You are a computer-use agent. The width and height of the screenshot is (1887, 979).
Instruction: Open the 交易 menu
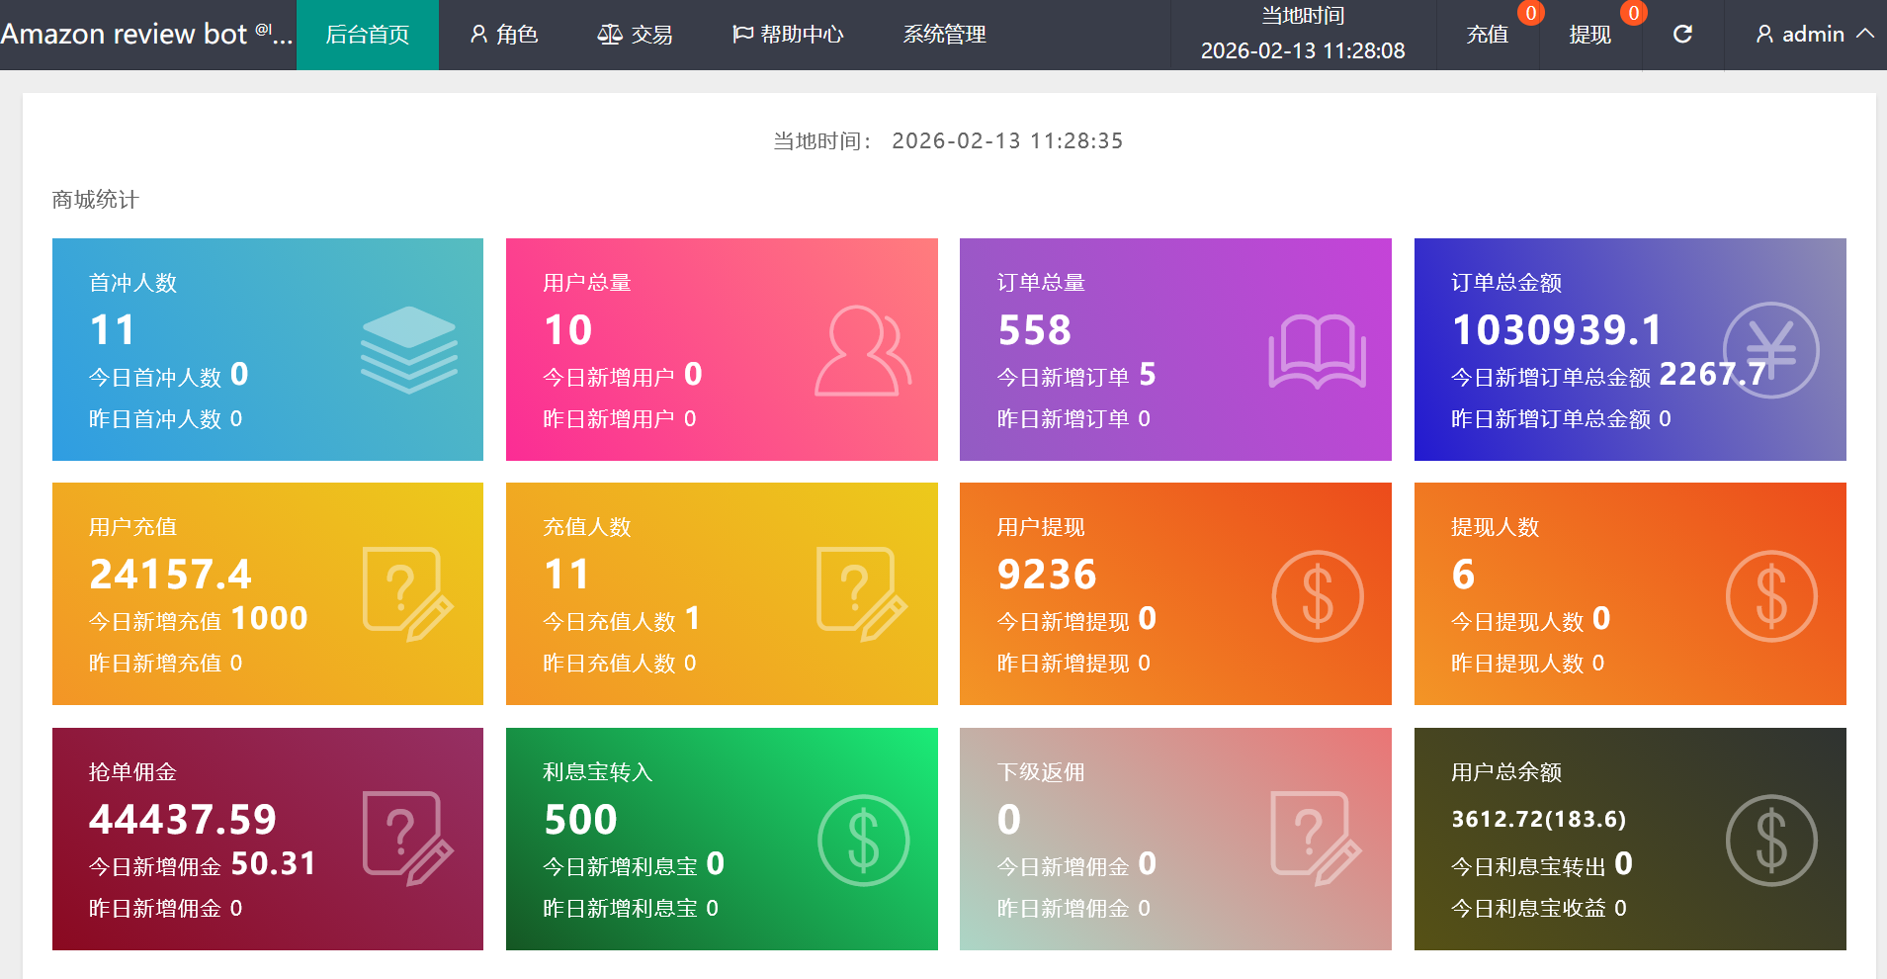click(x=636, y=35)
